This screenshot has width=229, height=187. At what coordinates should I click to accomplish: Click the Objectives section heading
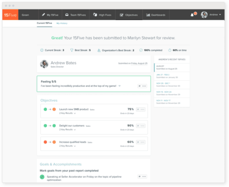tap(49, 101)
